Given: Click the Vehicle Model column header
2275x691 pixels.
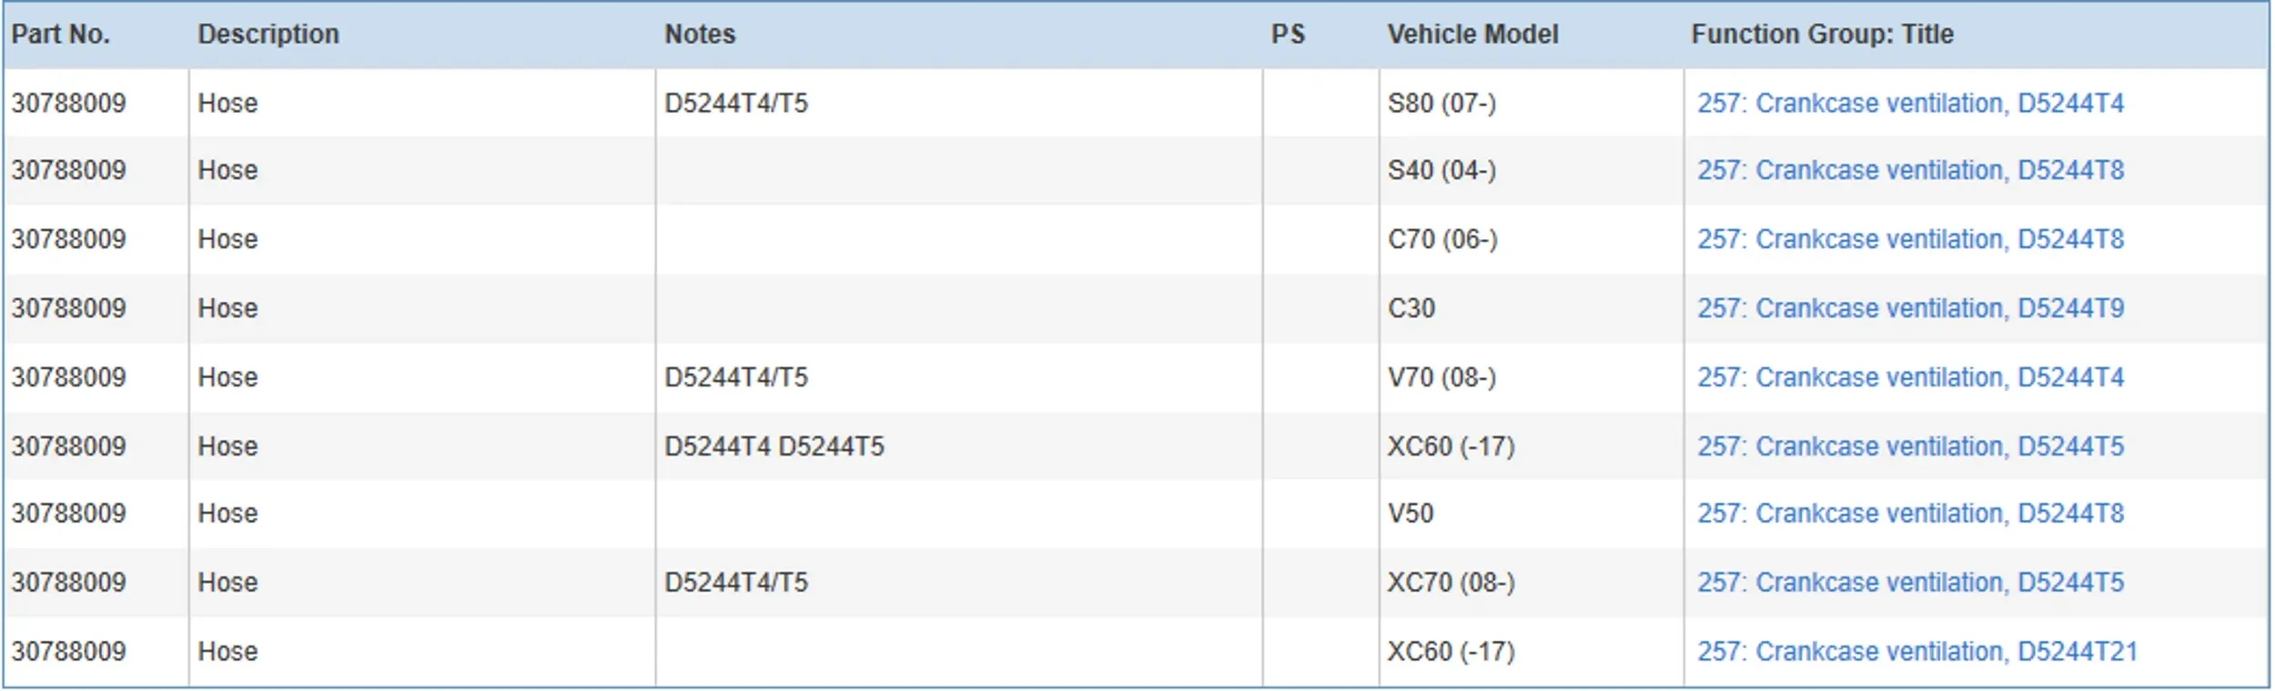Looking at the screenshot, I should pyautogui.click(x=1472, y=35).
